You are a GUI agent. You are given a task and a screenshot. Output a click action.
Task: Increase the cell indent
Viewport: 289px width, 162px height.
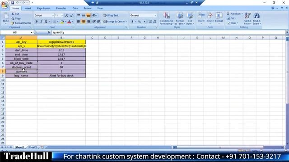click(99, 22)
